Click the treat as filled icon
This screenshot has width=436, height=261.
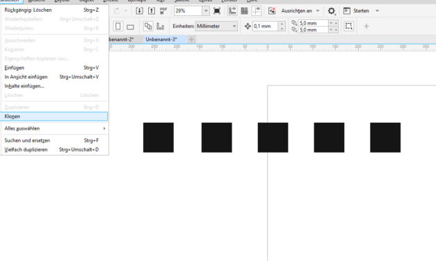click(348, 26)
